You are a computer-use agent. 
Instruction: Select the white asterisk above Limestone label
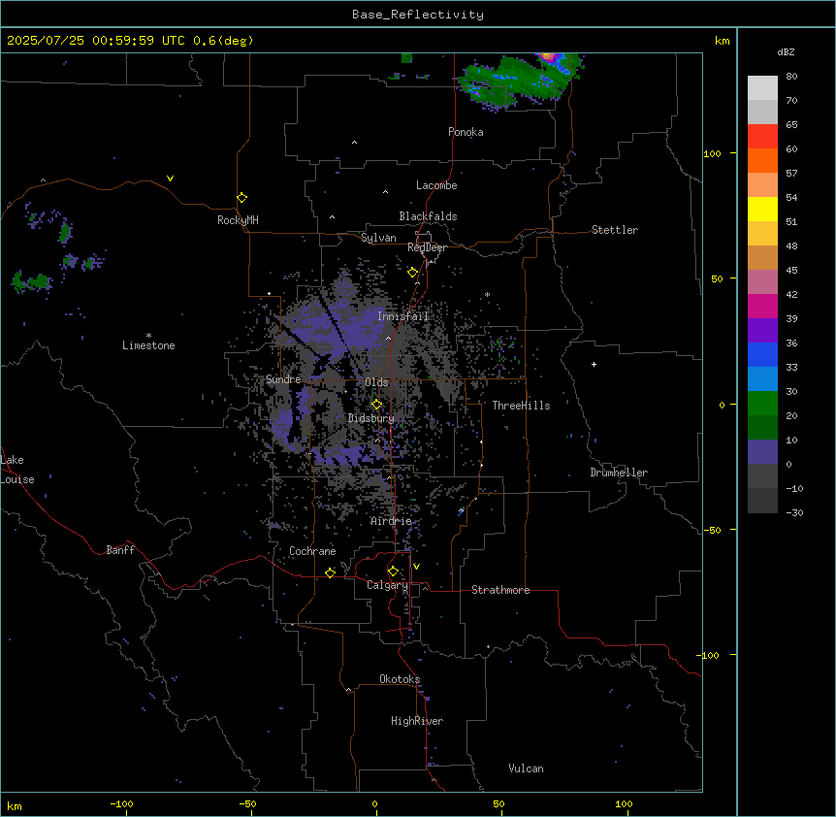coord(148,336)
